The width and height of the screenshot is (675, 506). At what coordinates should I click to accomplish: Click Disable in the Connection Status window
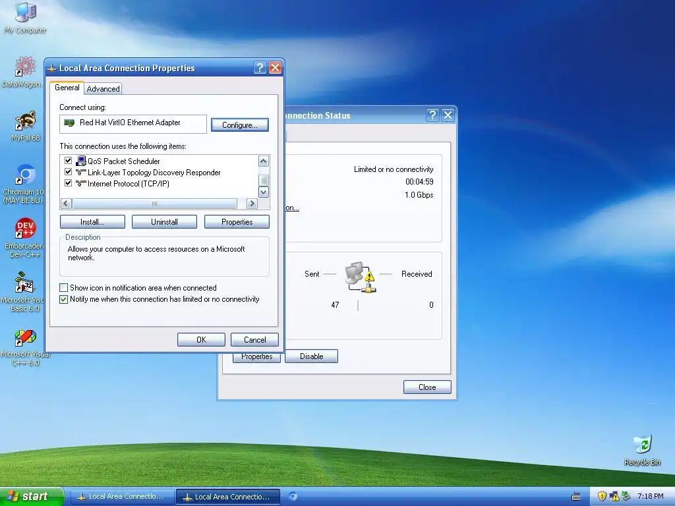coord(311,356)
